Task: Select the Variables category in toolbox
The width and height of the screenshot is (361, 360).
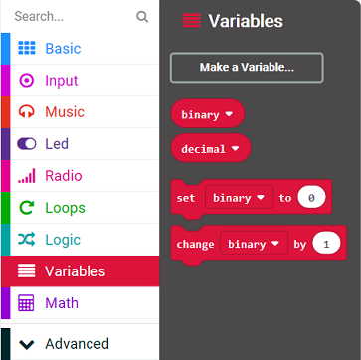Action: 80,271
